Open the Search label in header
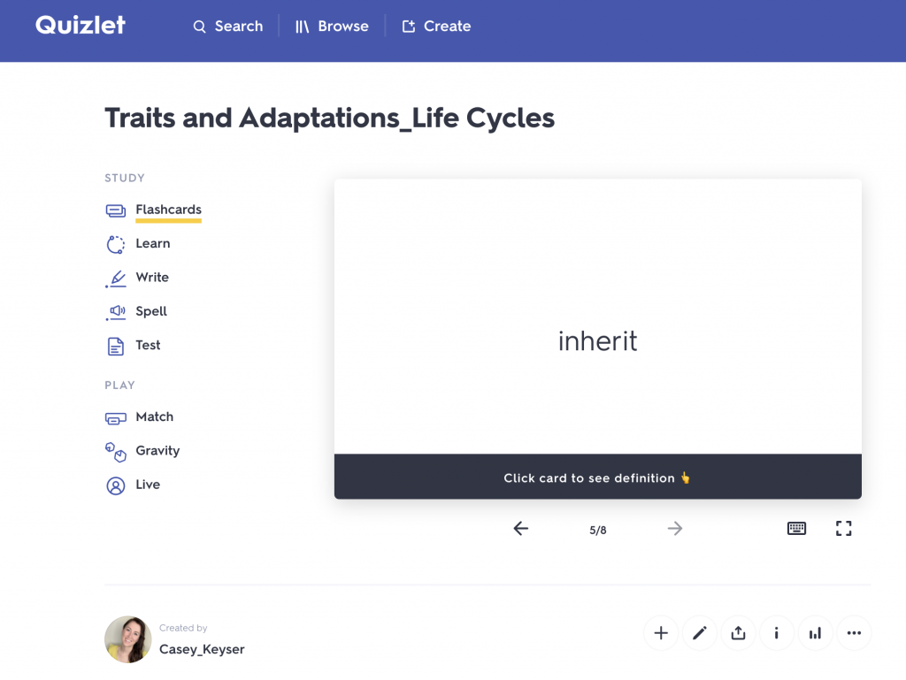The width and height of the screenshot is (906, 680). (x=239, y=26)
